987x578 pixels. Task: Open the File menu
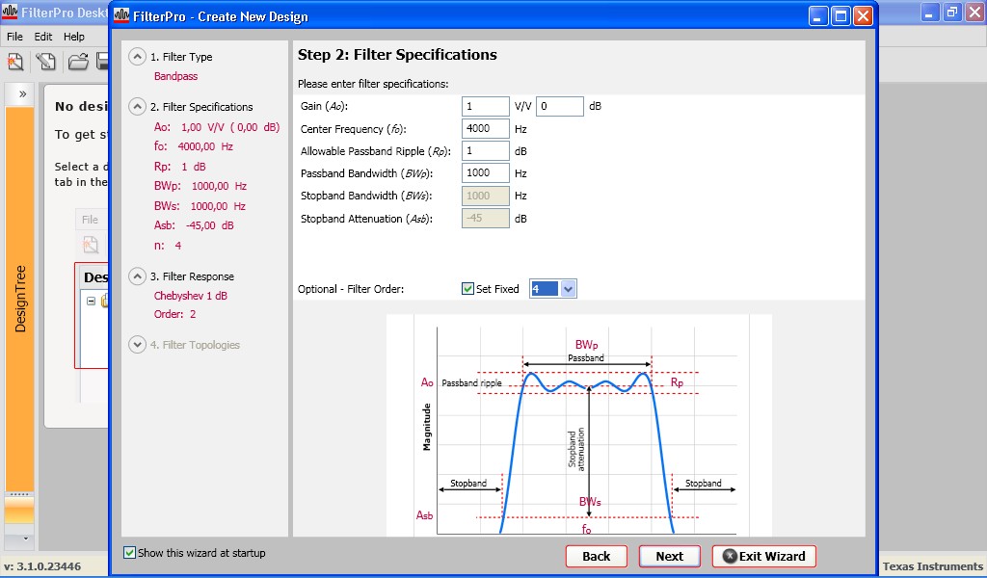14,36
